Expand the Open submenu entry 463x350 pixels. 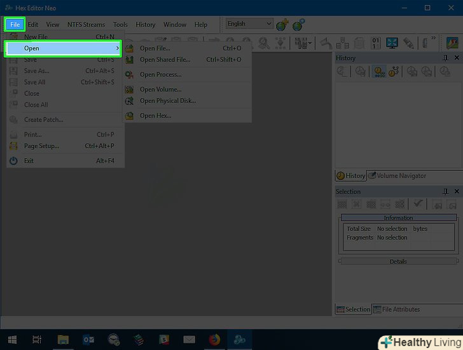pyautogui.click(x=63, y=48)
